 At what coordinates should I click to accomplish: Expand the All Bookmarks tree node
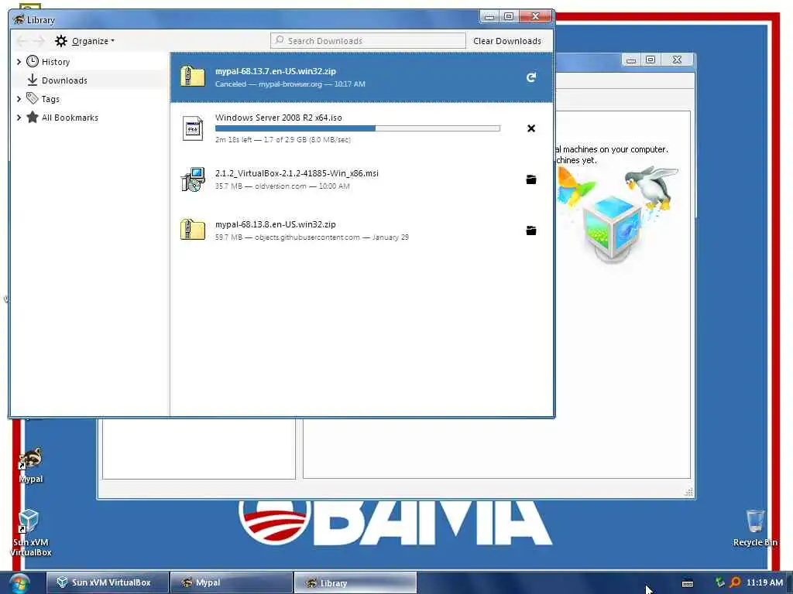(19, 118)
